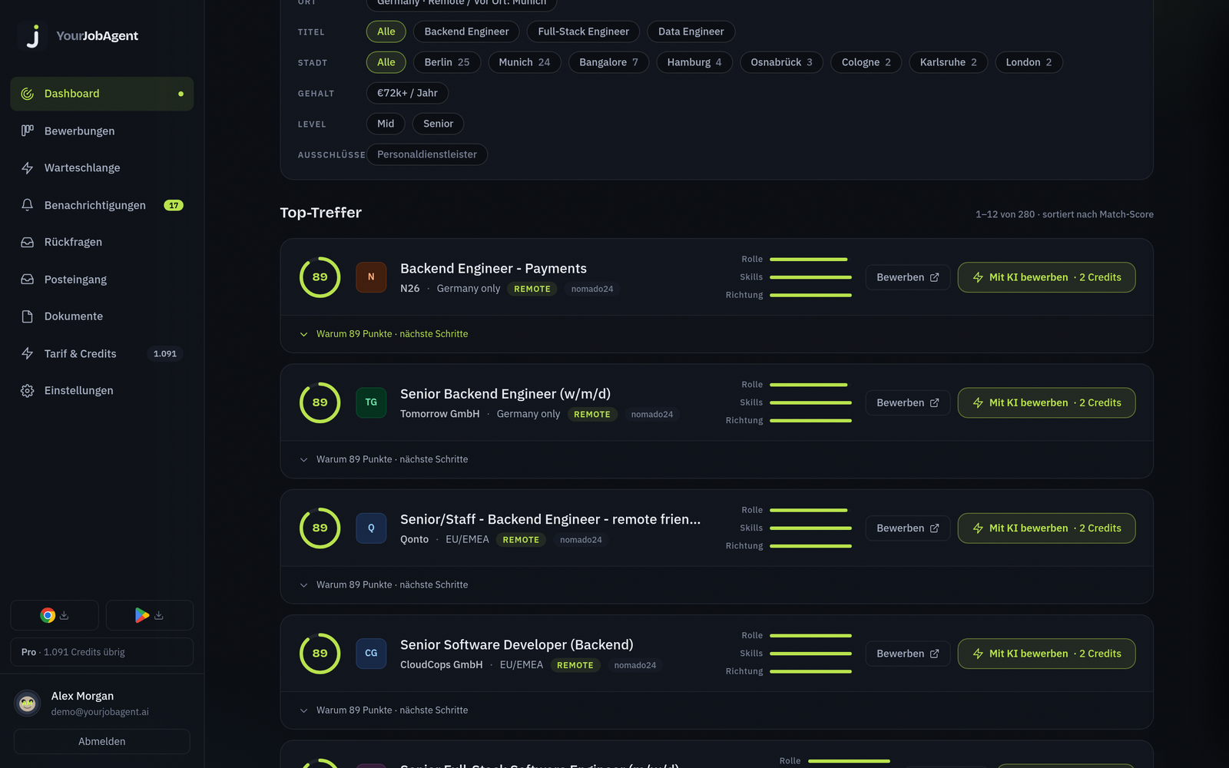This screenshot has height=768, width=1229.
Task: Click the CloudCops CG logo
Action: coord(371,654)
